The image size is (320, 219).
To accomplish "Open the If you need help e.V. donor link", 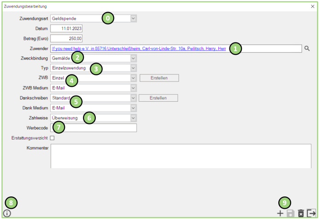I will pos(133,49).
